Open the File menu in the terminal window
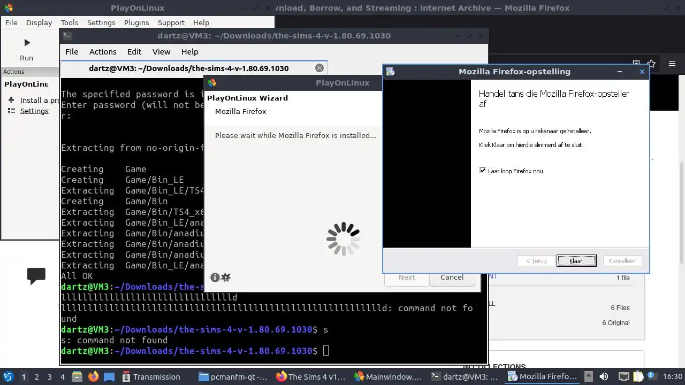This screenshot has width=685, height=385. [x=72, y=52]
